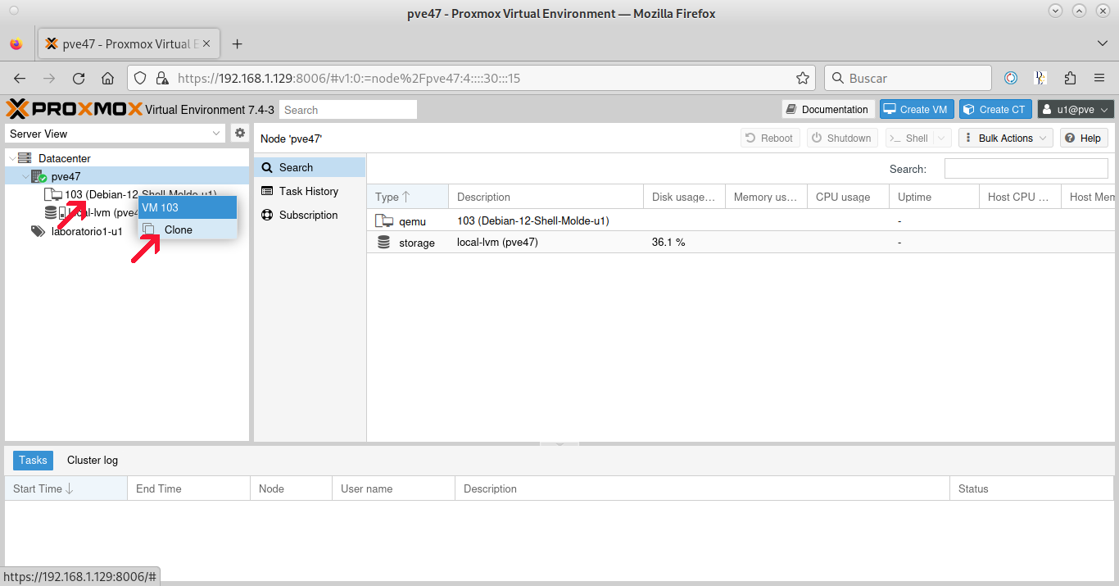Screen dimensions: 1119x586
Task: Go to the Firefox home icon
Action: click(108, 79)
